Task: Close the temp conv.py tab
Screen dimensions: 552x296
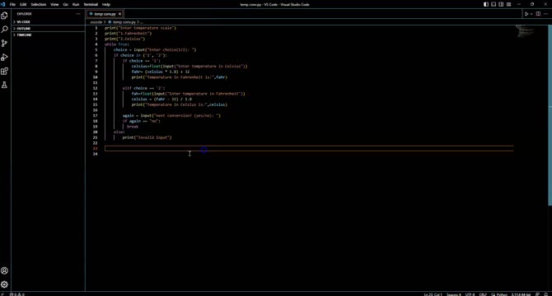Action: (119, 14)
